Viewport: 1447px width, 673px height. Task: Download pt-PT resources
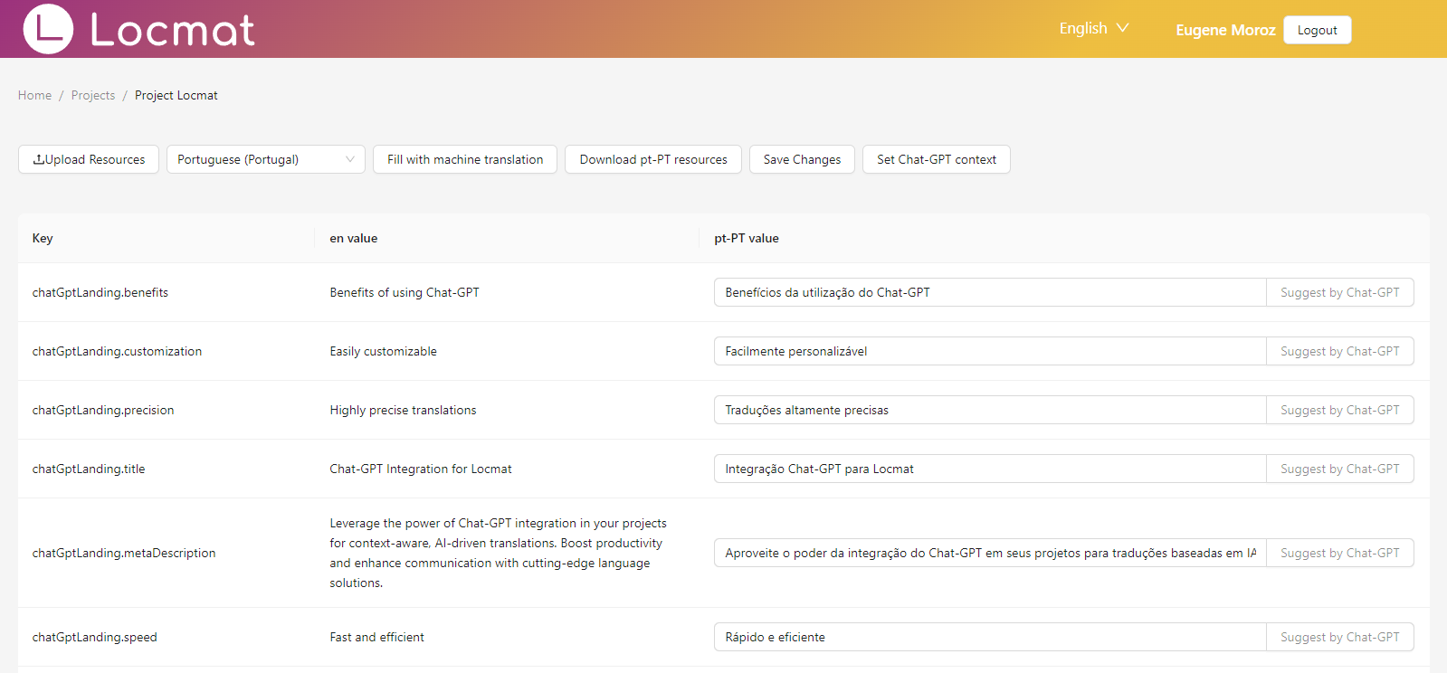coord(653,159)
